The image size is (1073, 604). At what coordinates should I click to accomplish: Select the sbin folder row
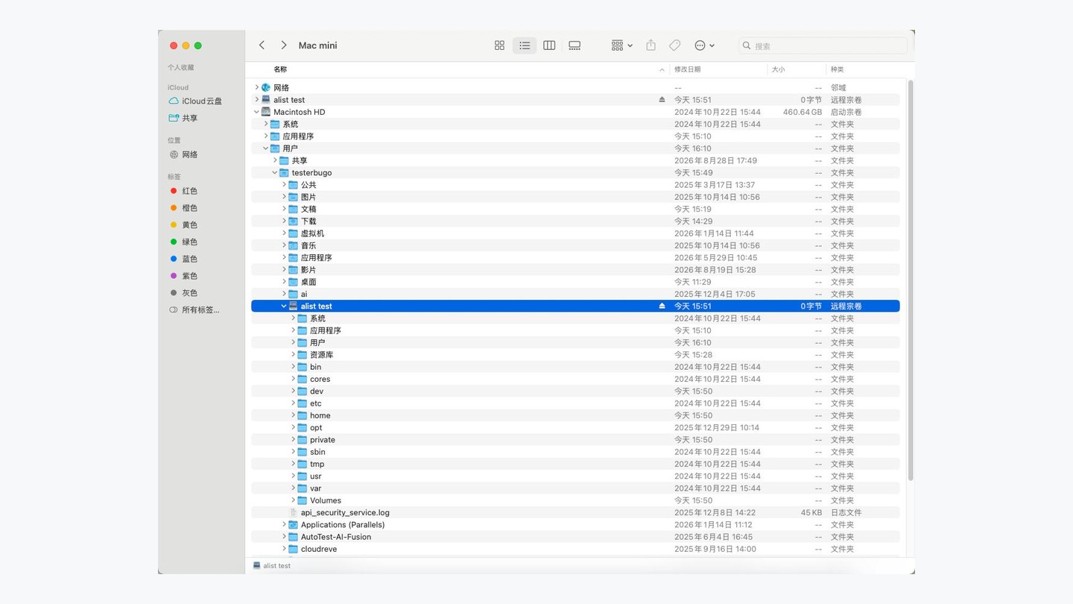click(x=575, y=452)
